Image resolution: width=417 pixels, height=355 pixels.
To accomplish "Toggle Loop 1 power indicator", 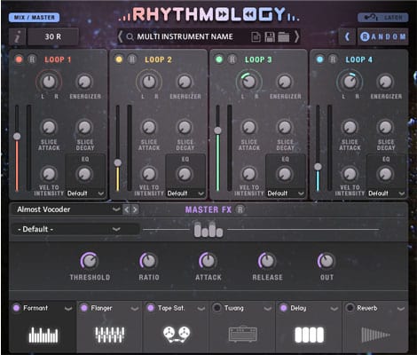I will pyautogui.click(x=19, y=59).
